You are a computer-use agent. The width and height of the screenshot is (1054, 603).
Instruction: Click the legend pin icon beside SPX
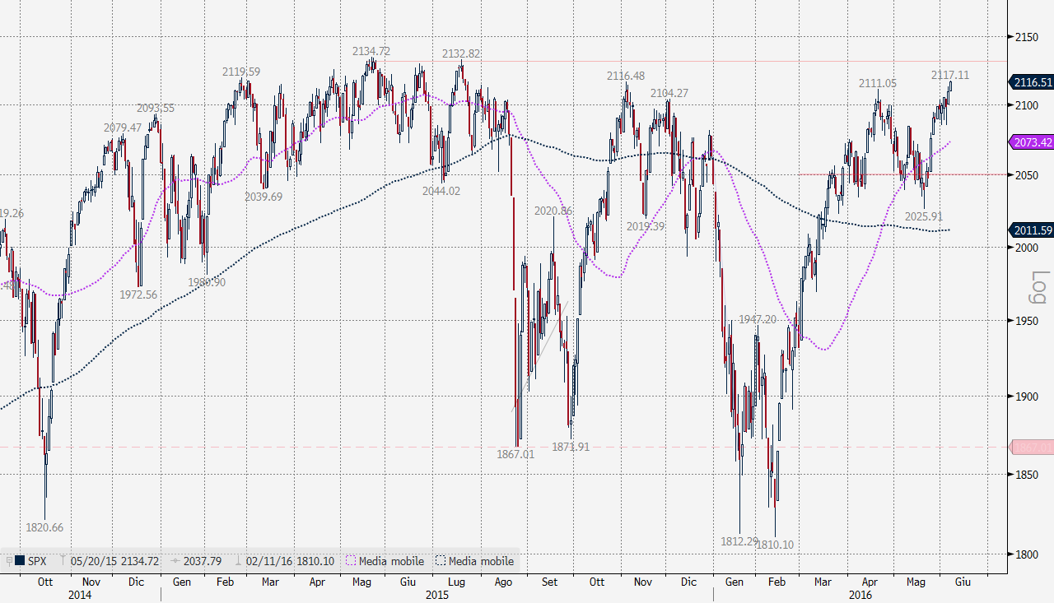pos(8,561)
